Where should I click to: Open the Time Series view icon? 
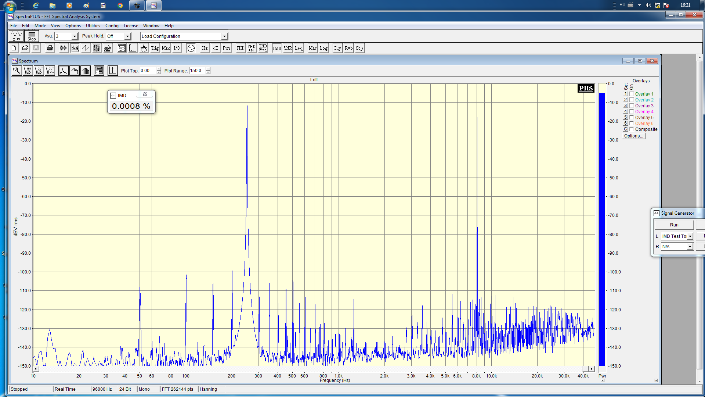[64, 48]
